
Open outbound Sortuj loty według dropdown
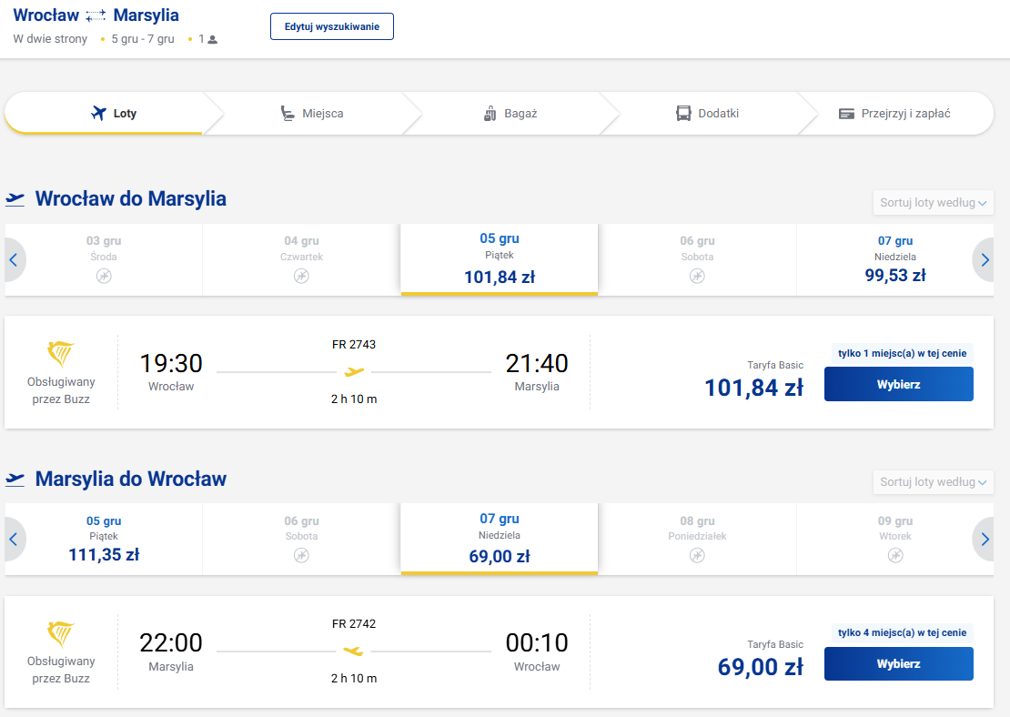coord(933,202)
